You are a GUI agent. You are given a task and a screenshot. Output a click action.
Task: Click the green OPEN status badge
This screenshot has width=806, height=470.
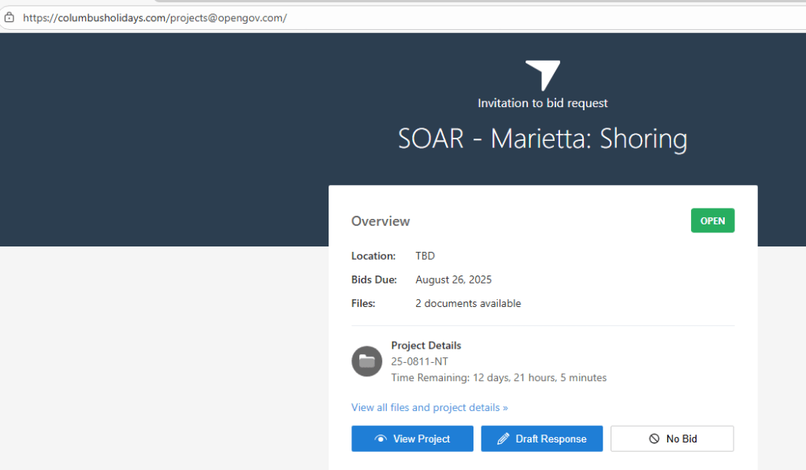pos(712,221)
